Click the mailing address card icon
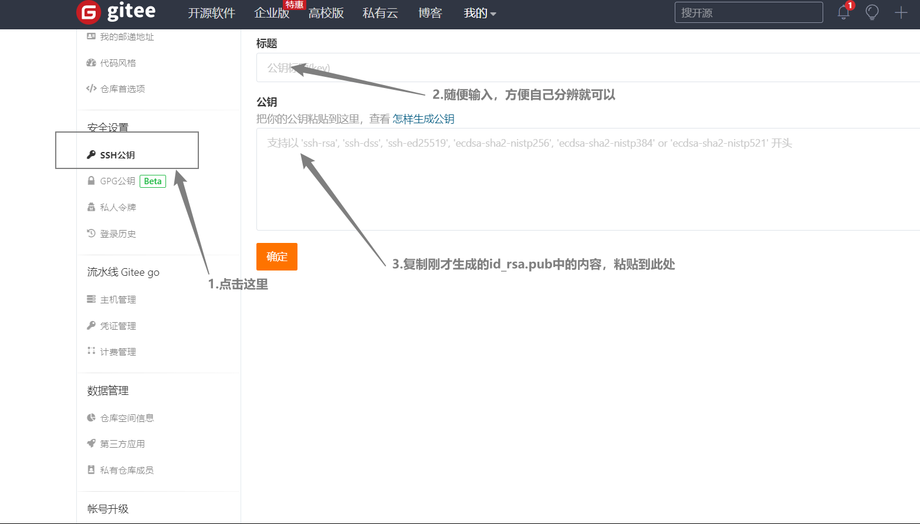This screenshot has width=920, height=524. click(x=91, y=36)
